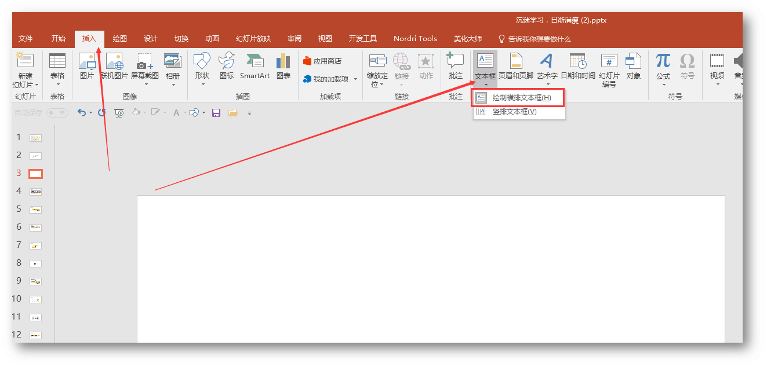Select slide 11 thumbnail

[36, 317]
